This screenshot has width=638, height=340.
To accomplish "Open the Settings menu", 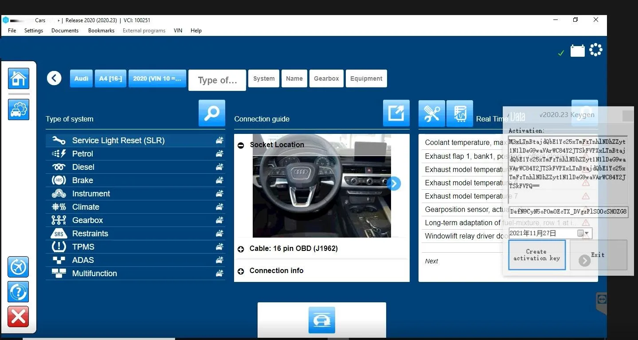I will 34,31.
